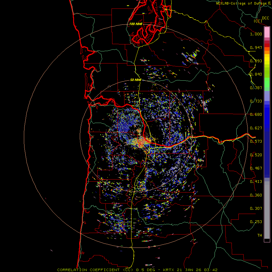Click the 50 NMI range ring label
Screen dimensions: 272x272
click(136, 80)
